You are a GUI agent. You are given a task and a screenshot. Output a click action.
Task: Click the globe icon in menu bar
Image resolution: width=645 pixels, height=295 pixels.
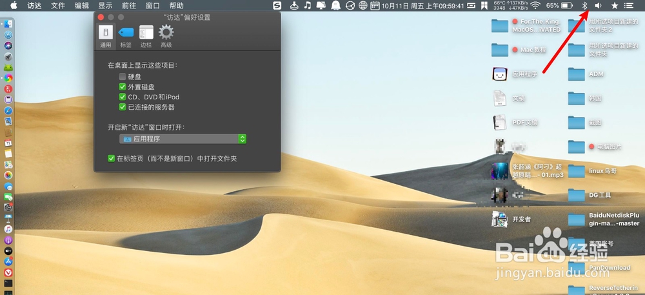click(362, 6)
